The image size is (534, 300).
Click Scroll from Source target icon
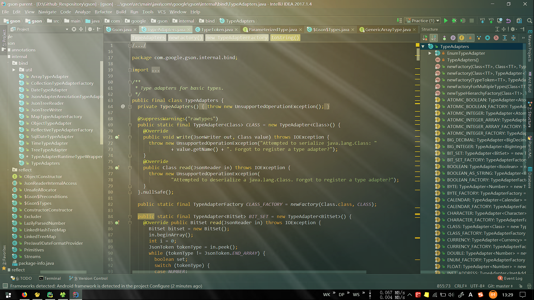click(74, 29)
